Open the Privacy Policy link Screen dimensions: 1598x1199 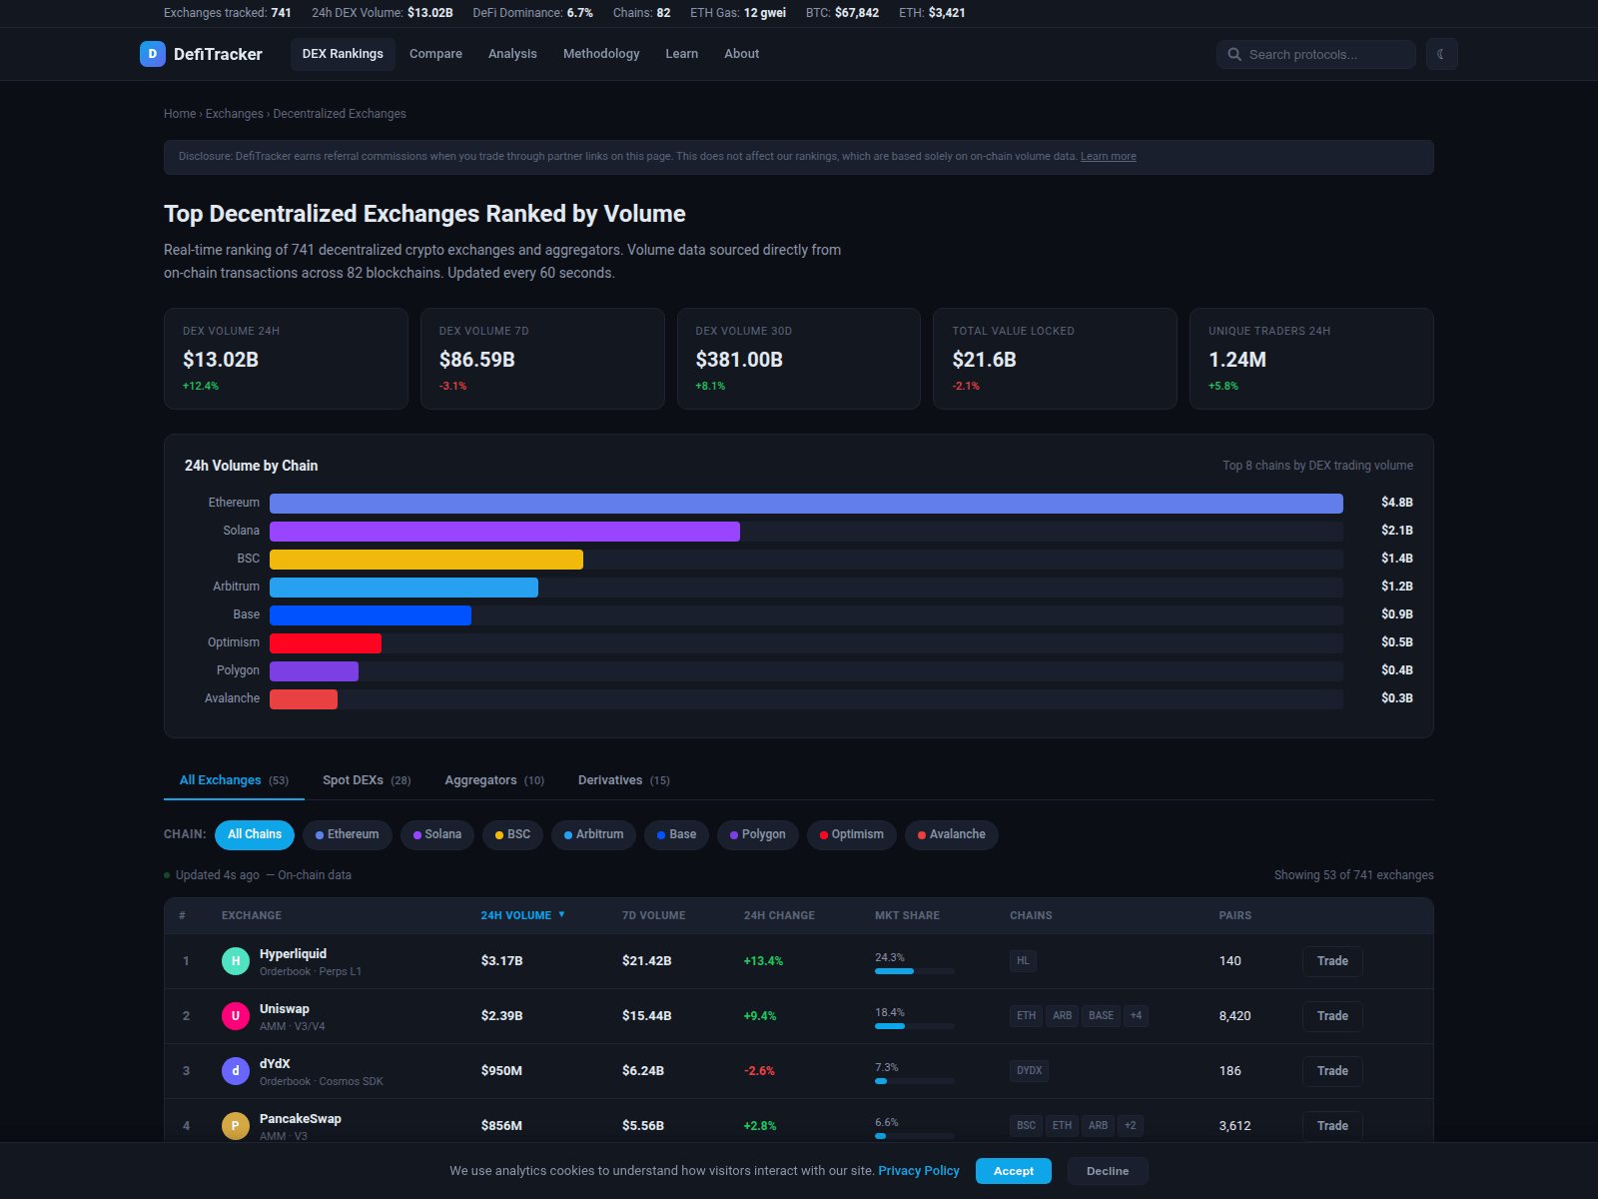pos(919,1171)
